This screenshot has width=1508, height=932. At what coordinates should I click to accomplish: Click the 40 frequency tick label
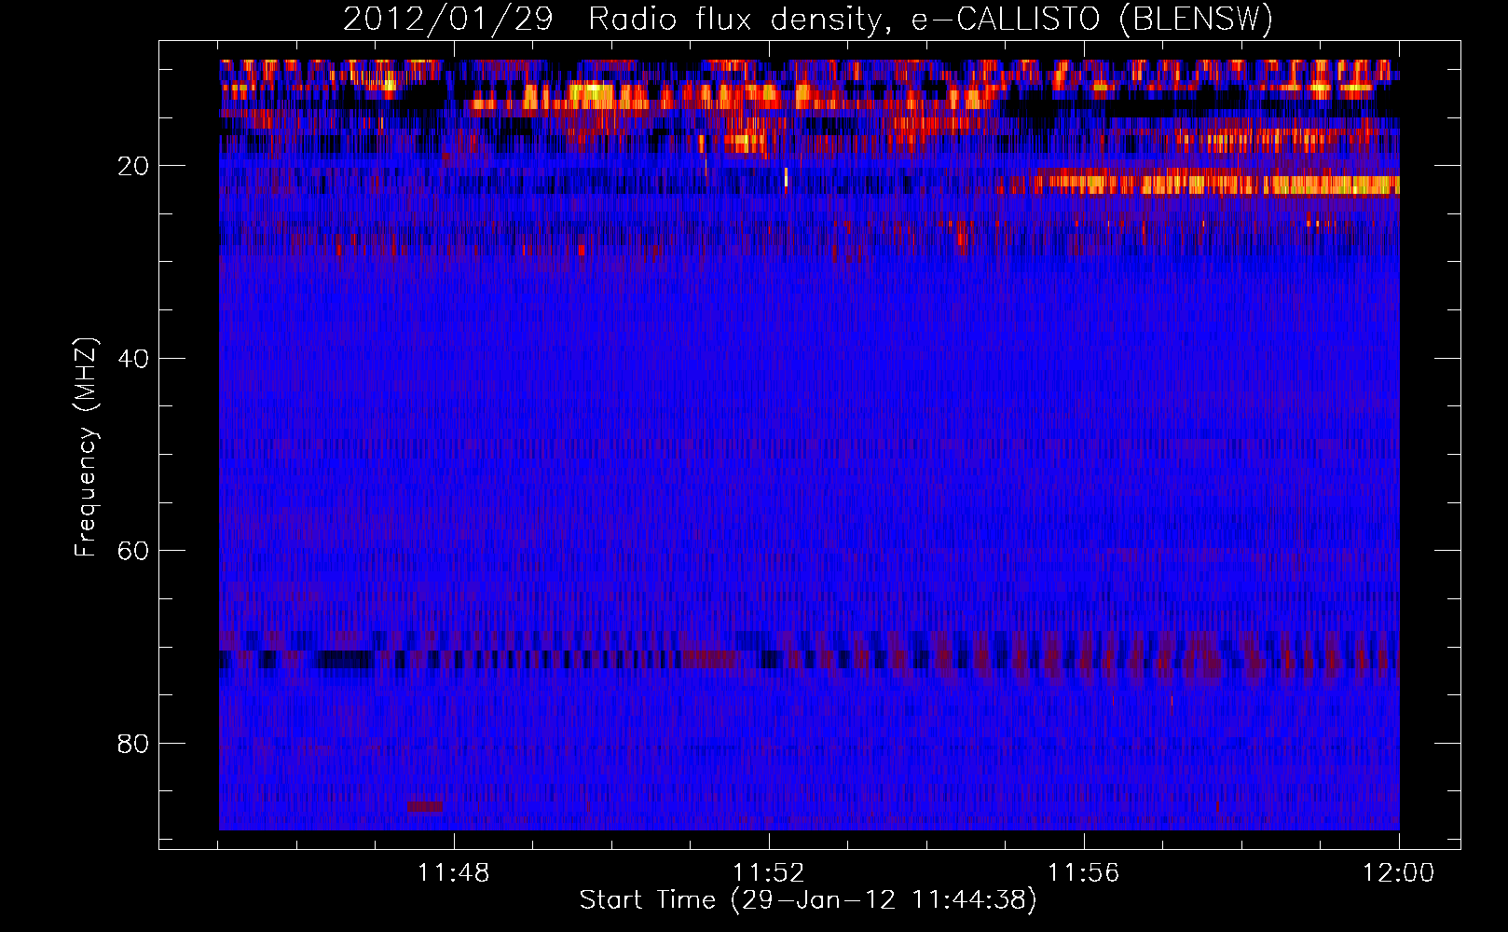pyautogui.click(x=133, y=359)
